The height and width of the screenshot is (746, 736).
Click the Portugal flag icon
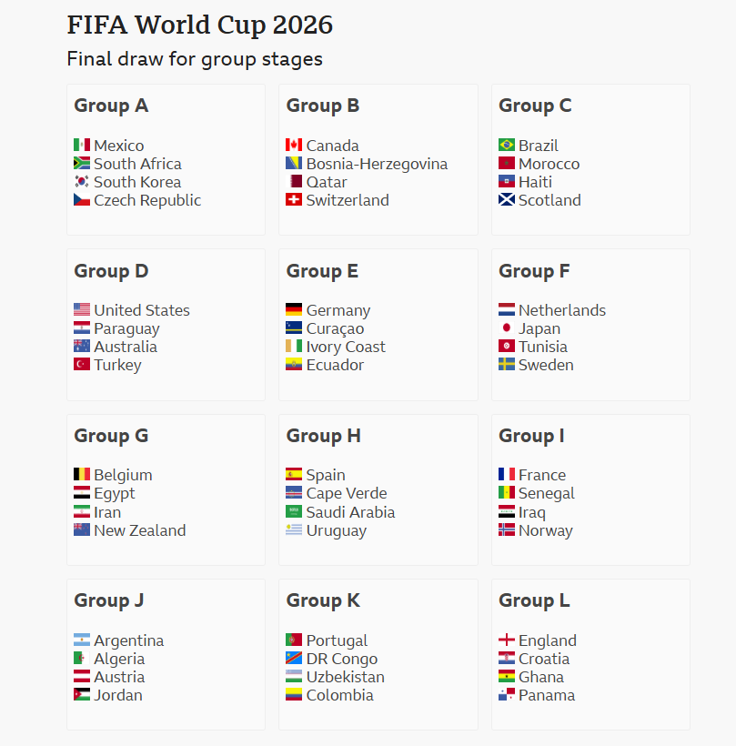click(x=294, y=640)
